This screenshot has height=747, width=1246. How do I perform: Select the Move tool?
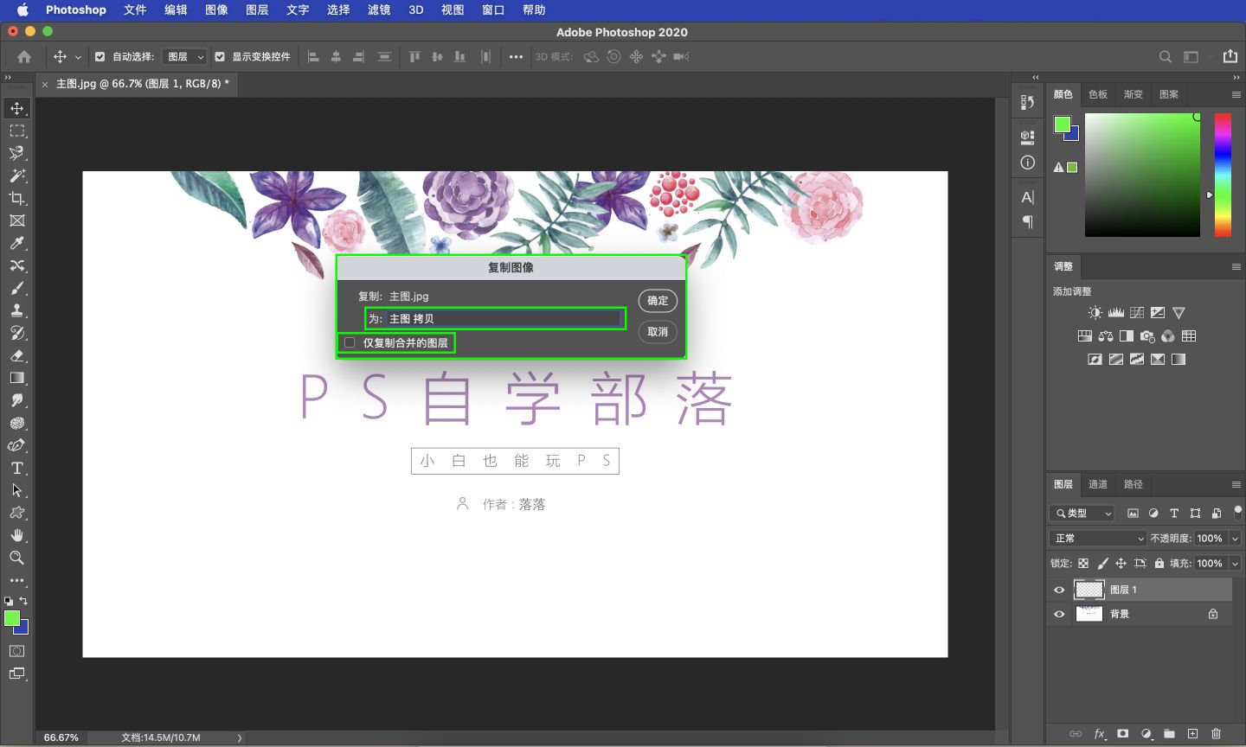point(16,108)
